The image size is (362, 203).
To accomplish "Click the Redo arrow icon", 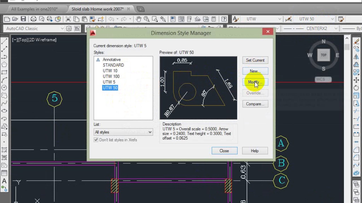I will pyautogui.click(x=124, y=19).
